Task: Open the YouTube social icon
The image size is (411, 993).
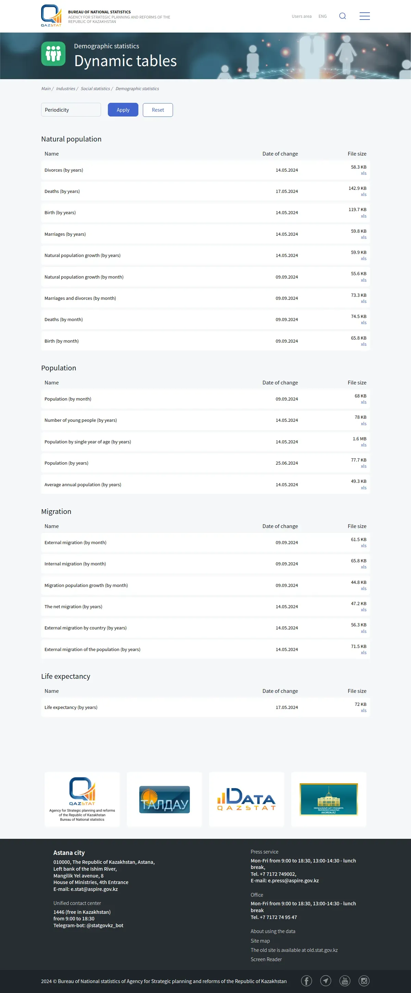Action: click(345, 980)
